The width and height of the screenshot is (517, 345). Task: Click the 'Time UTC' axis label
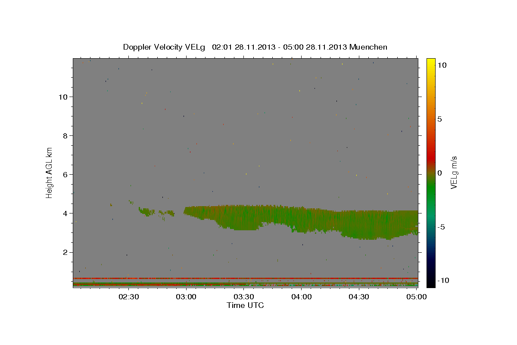(245, 305)
